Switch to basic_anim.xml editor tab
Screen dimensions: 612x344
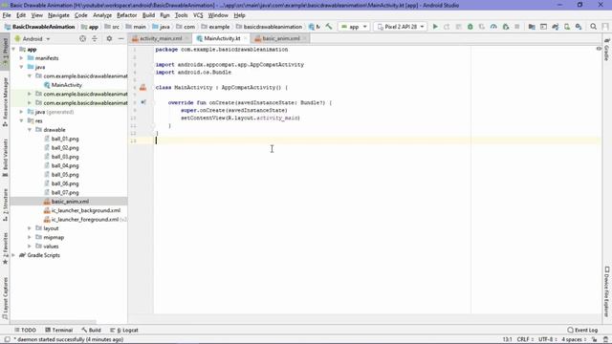281,38
